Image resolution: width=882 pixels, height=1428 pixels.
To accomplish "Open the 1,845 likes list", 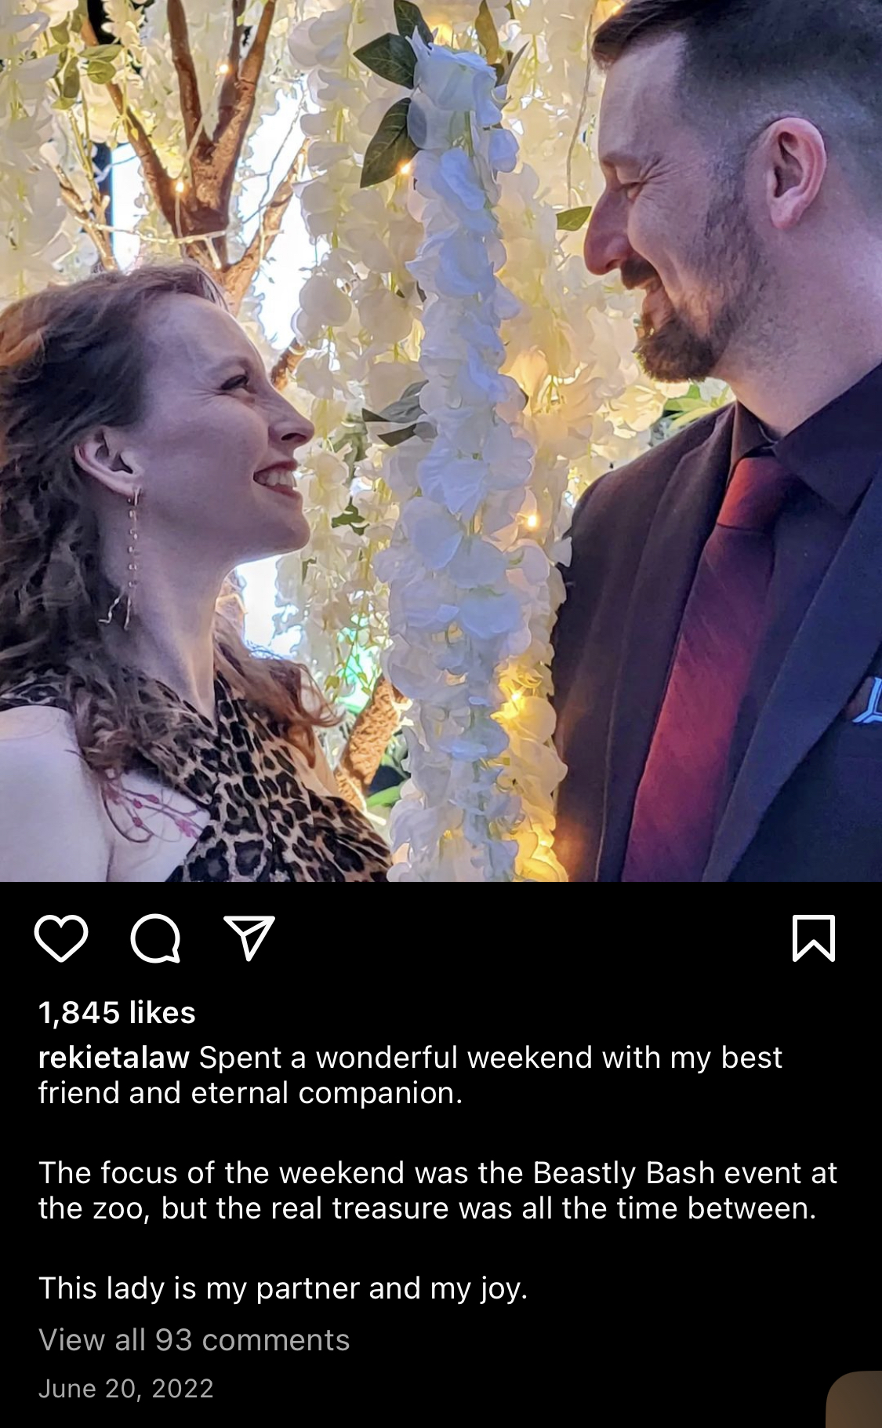I will [x=117, y=1012].
